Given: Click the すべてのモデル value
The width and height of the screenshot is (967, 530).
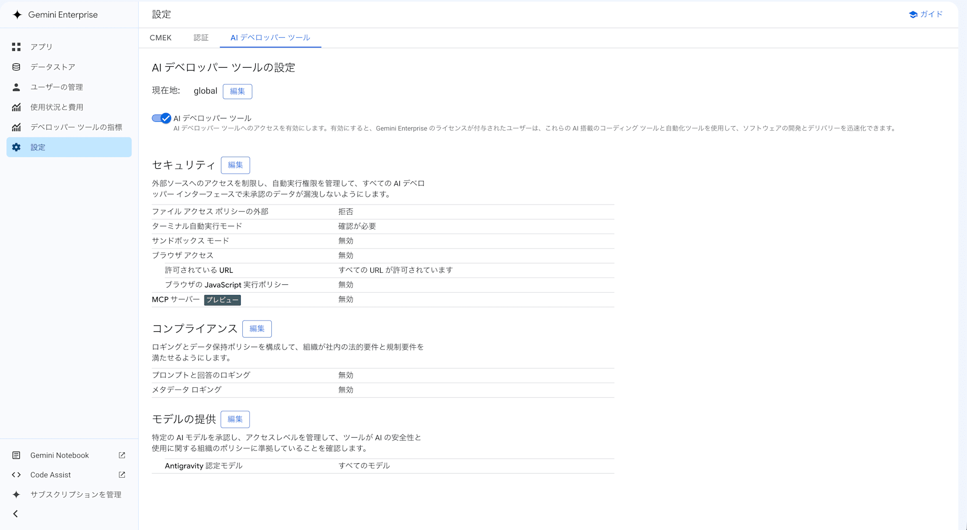Looking at the screenshot, I should point(364,466).
